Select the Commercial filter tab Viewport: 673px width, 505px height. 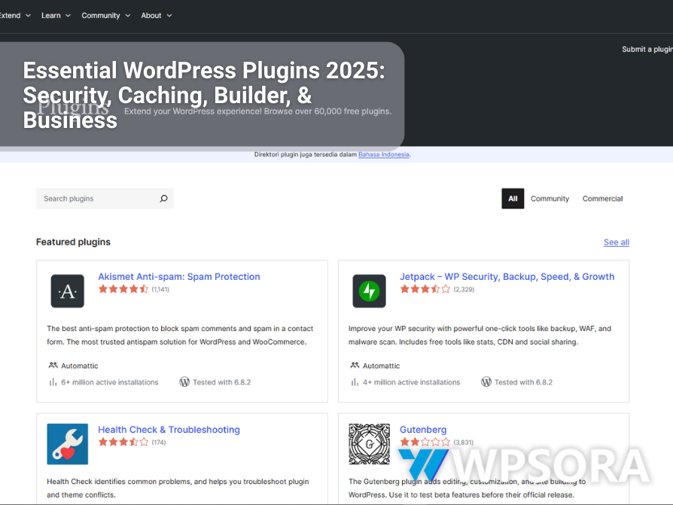click(602, 199)
